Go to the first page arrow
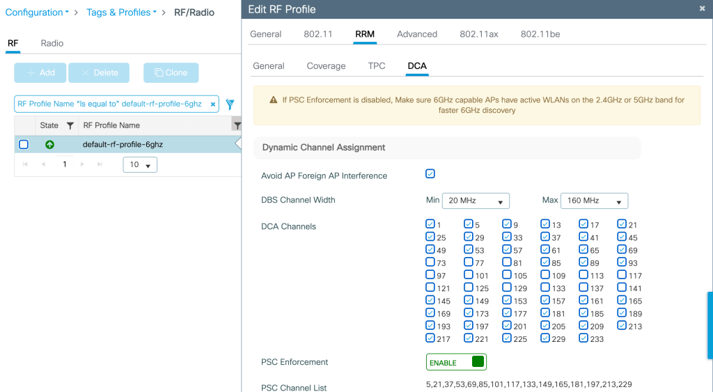 26,164
